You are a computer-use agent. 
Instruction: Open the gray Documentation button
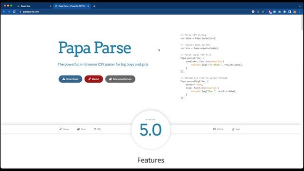pyautogui.click(x=120, y=79)
